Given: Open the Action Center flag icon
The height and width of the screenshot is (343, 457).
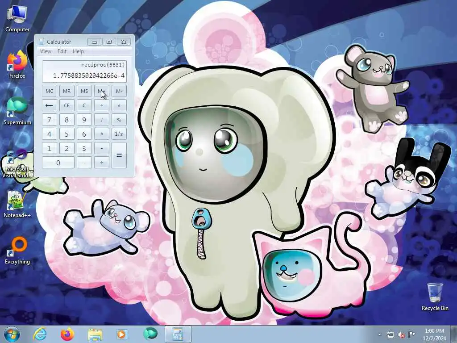Looking at the screenshot, I should [411, 335].
